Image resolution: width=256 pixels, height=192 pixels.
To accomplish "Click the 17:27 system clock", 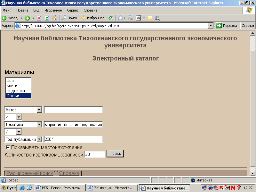I will pos(248,188).
